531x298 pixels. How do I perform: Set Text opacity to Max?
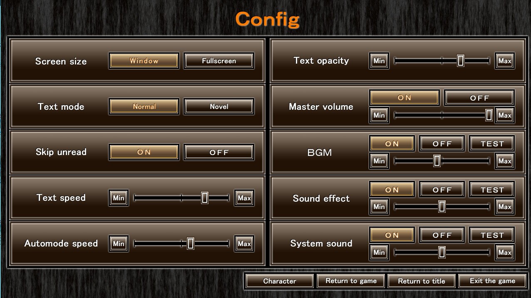pyautogui.click(x=504, y=61)
